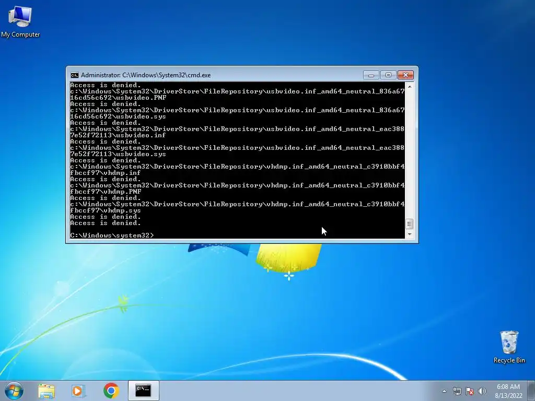Click the fbccf97\vhdmp.sys output line
The width and height of the screenshot is (535, 401).
tap(106, 210)
